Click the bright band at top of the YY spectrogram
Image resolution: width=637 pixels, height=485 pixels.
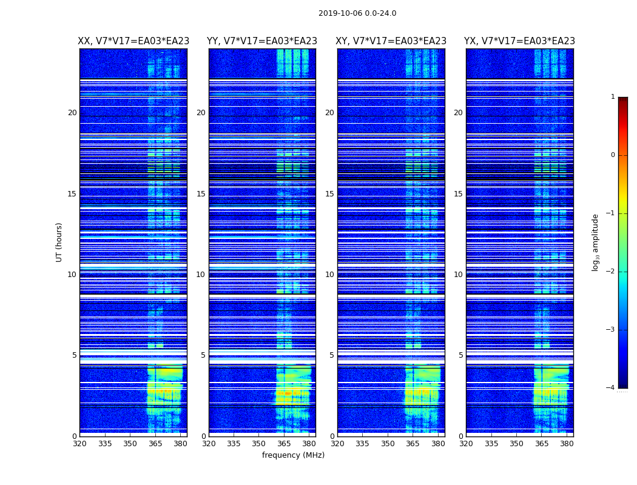(x=292, y=63)
